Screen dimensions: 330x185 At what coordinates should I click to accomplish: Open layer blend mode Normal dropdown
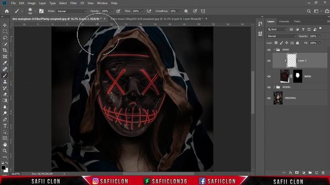[282, 36]
